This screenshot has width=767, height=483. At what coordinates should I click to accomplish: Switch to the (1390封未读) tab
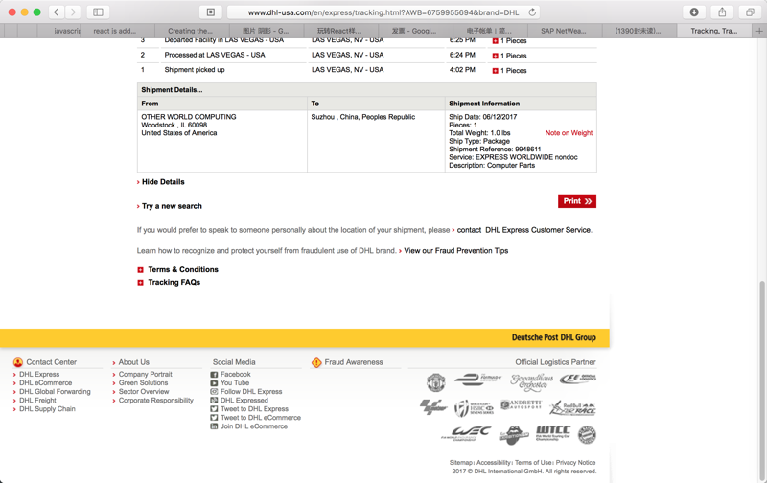coord(638,31)
